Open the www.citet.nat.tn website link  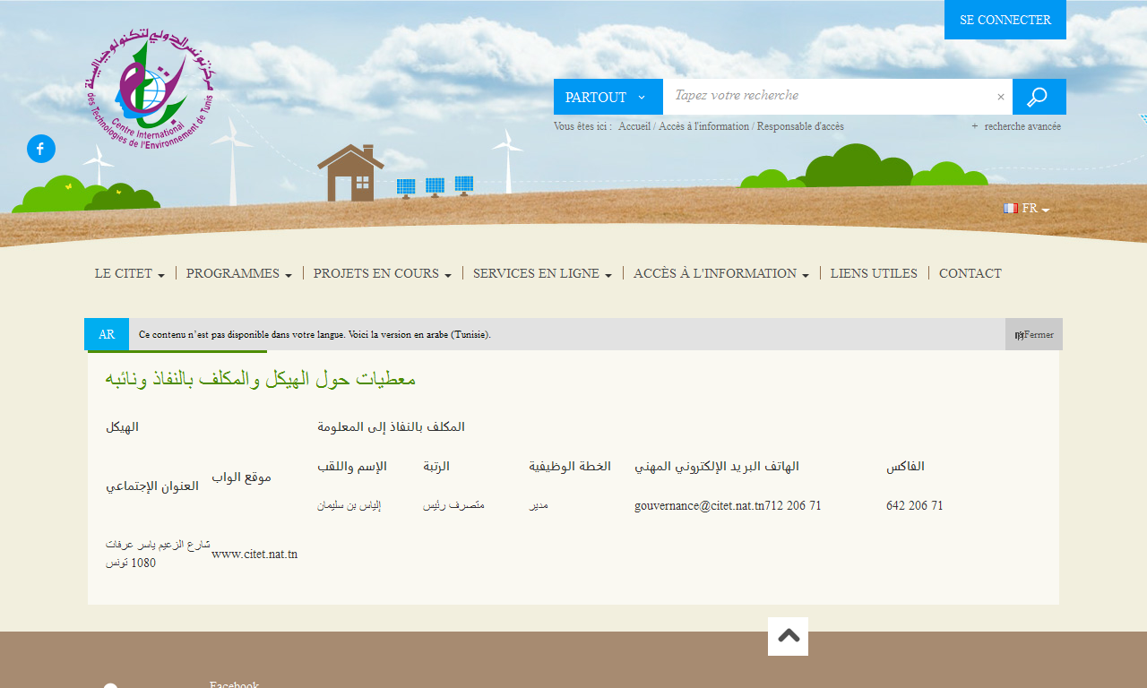(254, 554)
